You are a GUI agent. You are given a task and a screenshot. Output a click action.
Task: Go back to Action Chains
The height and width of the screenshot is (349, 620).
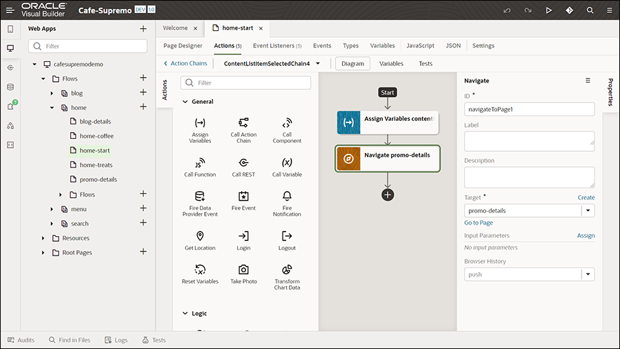(x=186, y=63)
